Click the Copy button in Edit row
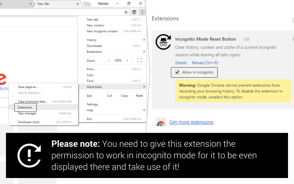Viewport: 294px width, 184px height. (124, 96)
